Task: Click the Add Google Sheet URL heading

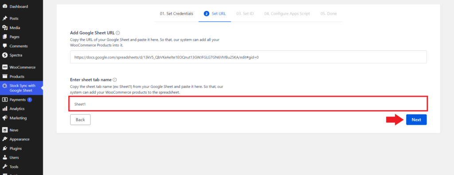Action: pyautogui.click(x=92, y=33)
